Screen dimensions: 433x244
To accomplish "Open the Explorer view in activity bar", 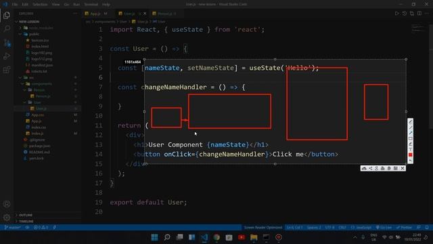I will click(x=7, y=16).
